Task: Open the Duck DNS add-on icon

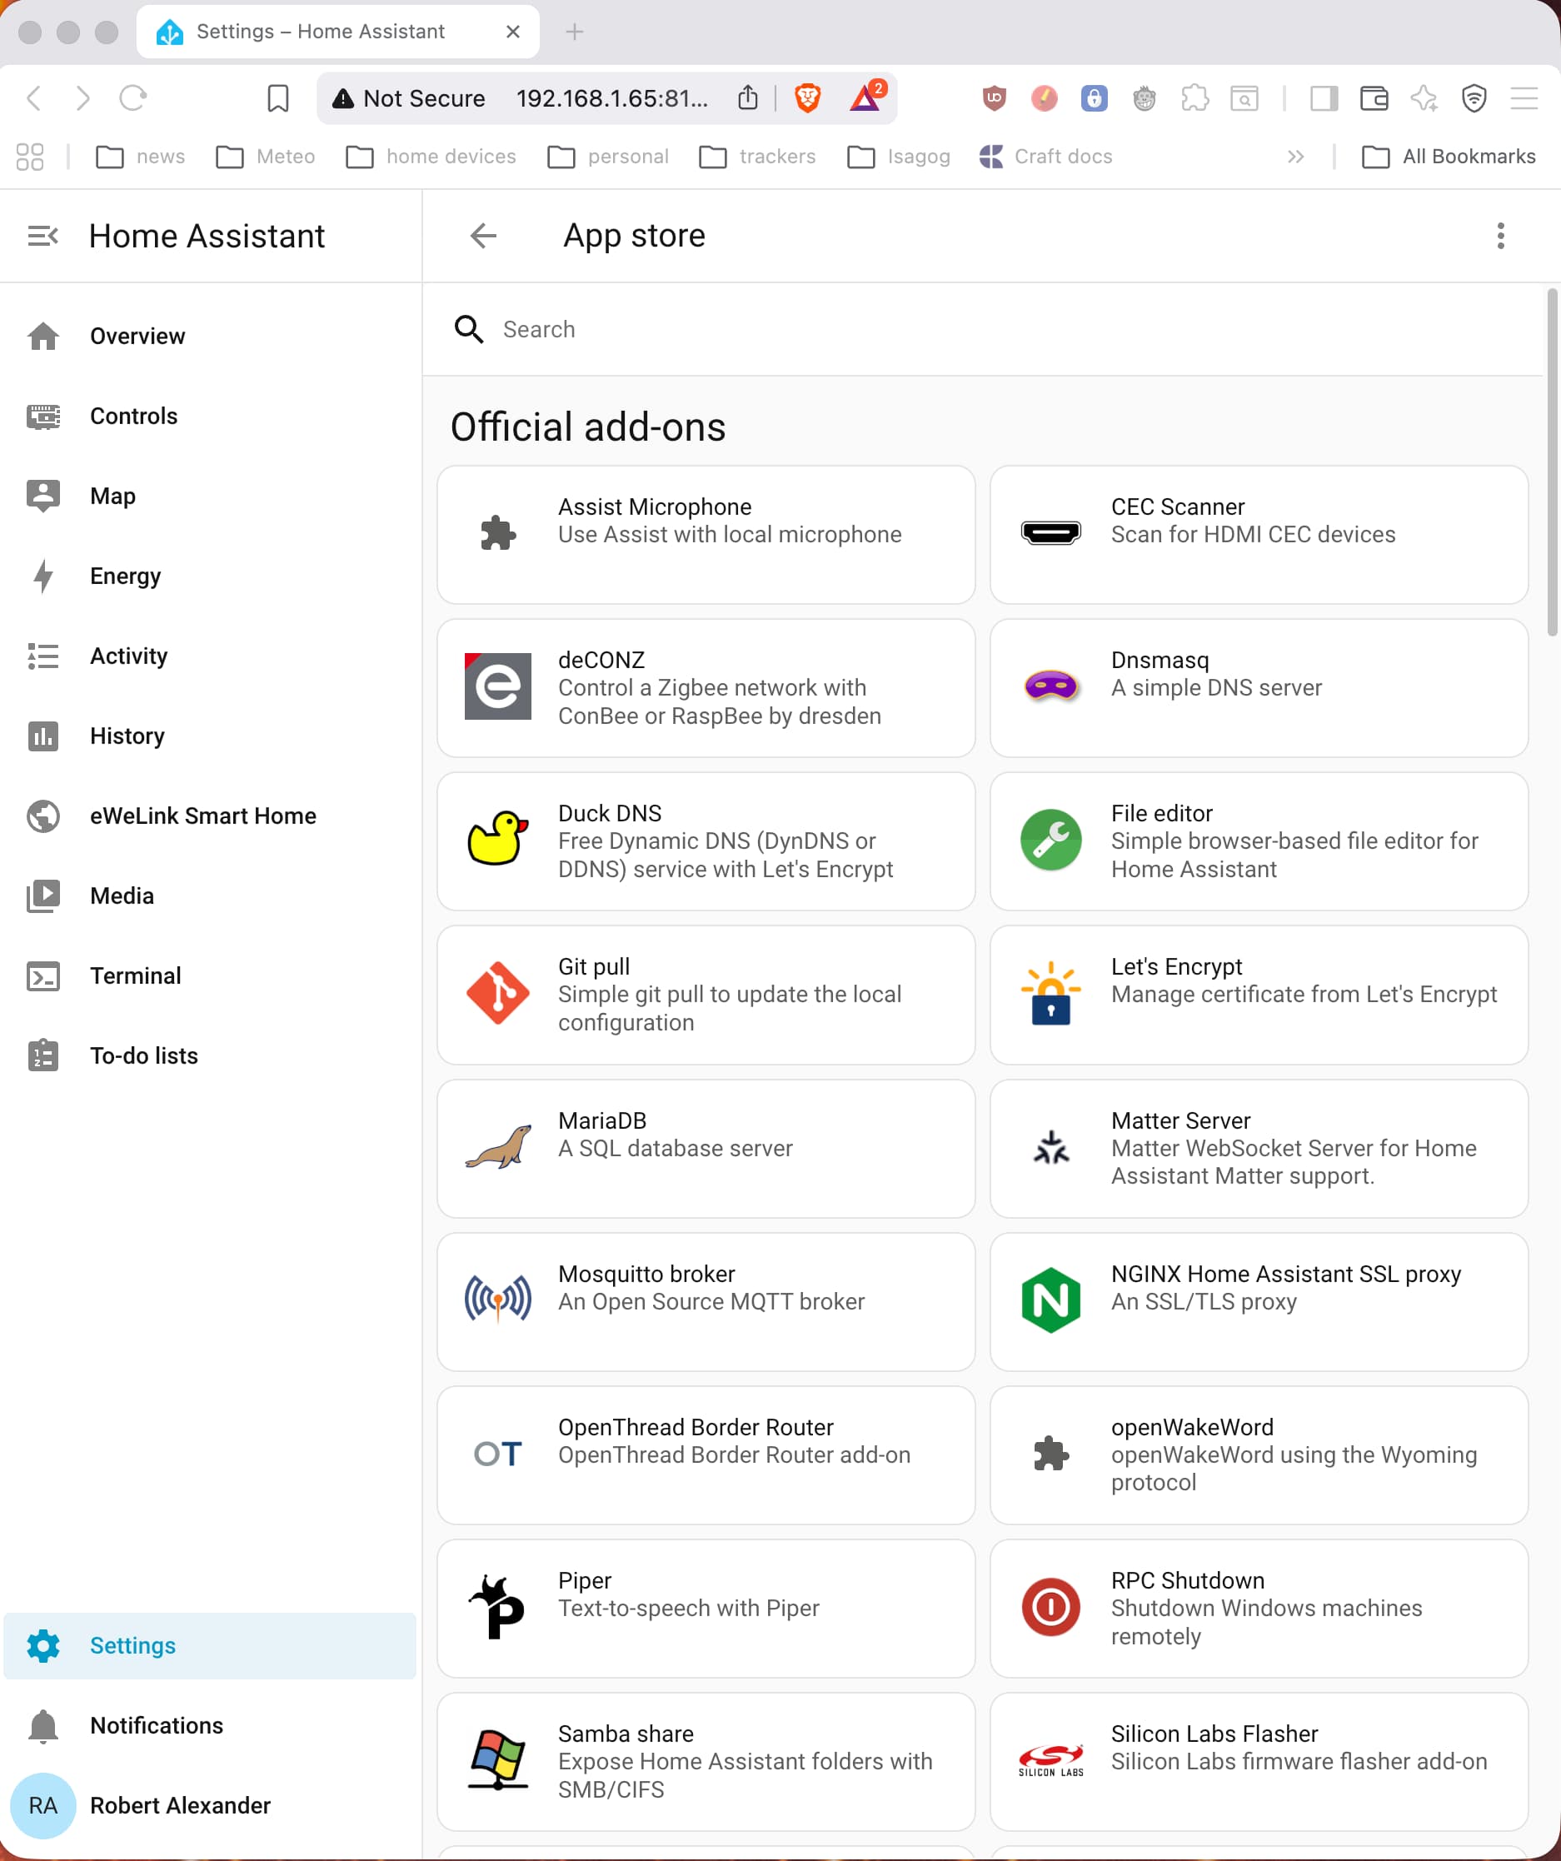Action: click(x=498, y=839)
